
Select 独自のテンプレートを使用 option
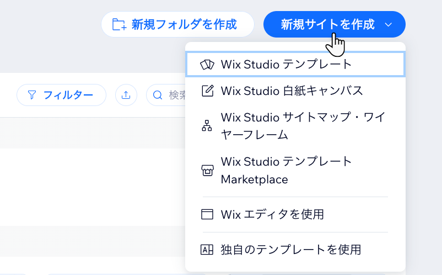click(295, 250)
